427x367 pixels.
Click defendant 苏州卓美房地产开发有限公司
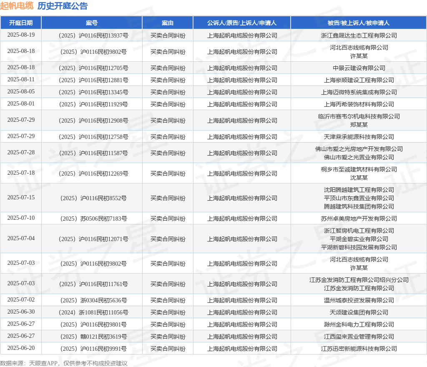point(359,219)
